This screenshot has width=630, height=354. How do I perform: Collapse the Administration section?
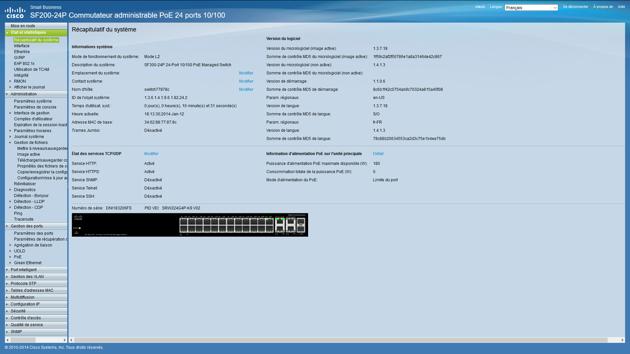(x=7, y=94)
